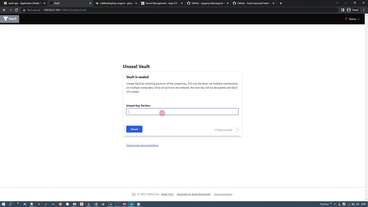Click the Vault logo in header
The height and width of the screenshot is (207, 368).
tap(9, 19)
